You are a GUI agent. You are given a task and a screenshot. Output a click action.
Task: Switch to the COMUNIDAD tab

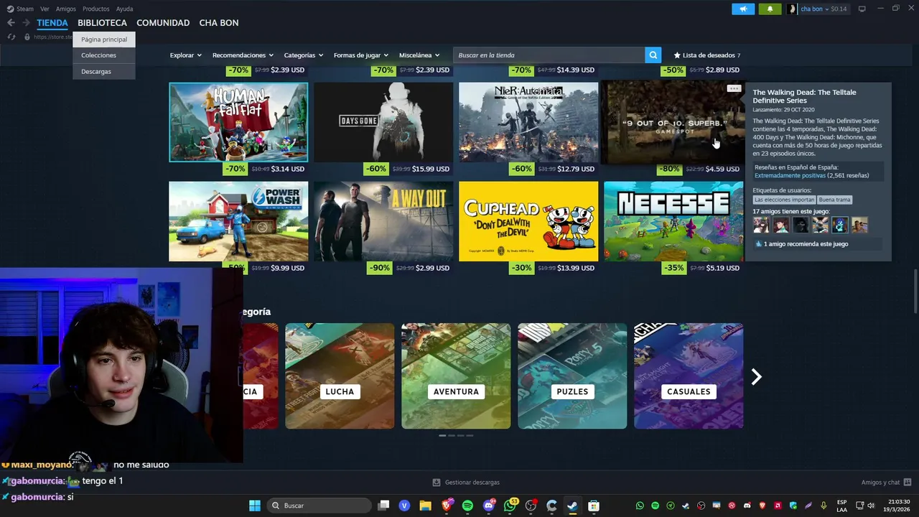(163, 23)
